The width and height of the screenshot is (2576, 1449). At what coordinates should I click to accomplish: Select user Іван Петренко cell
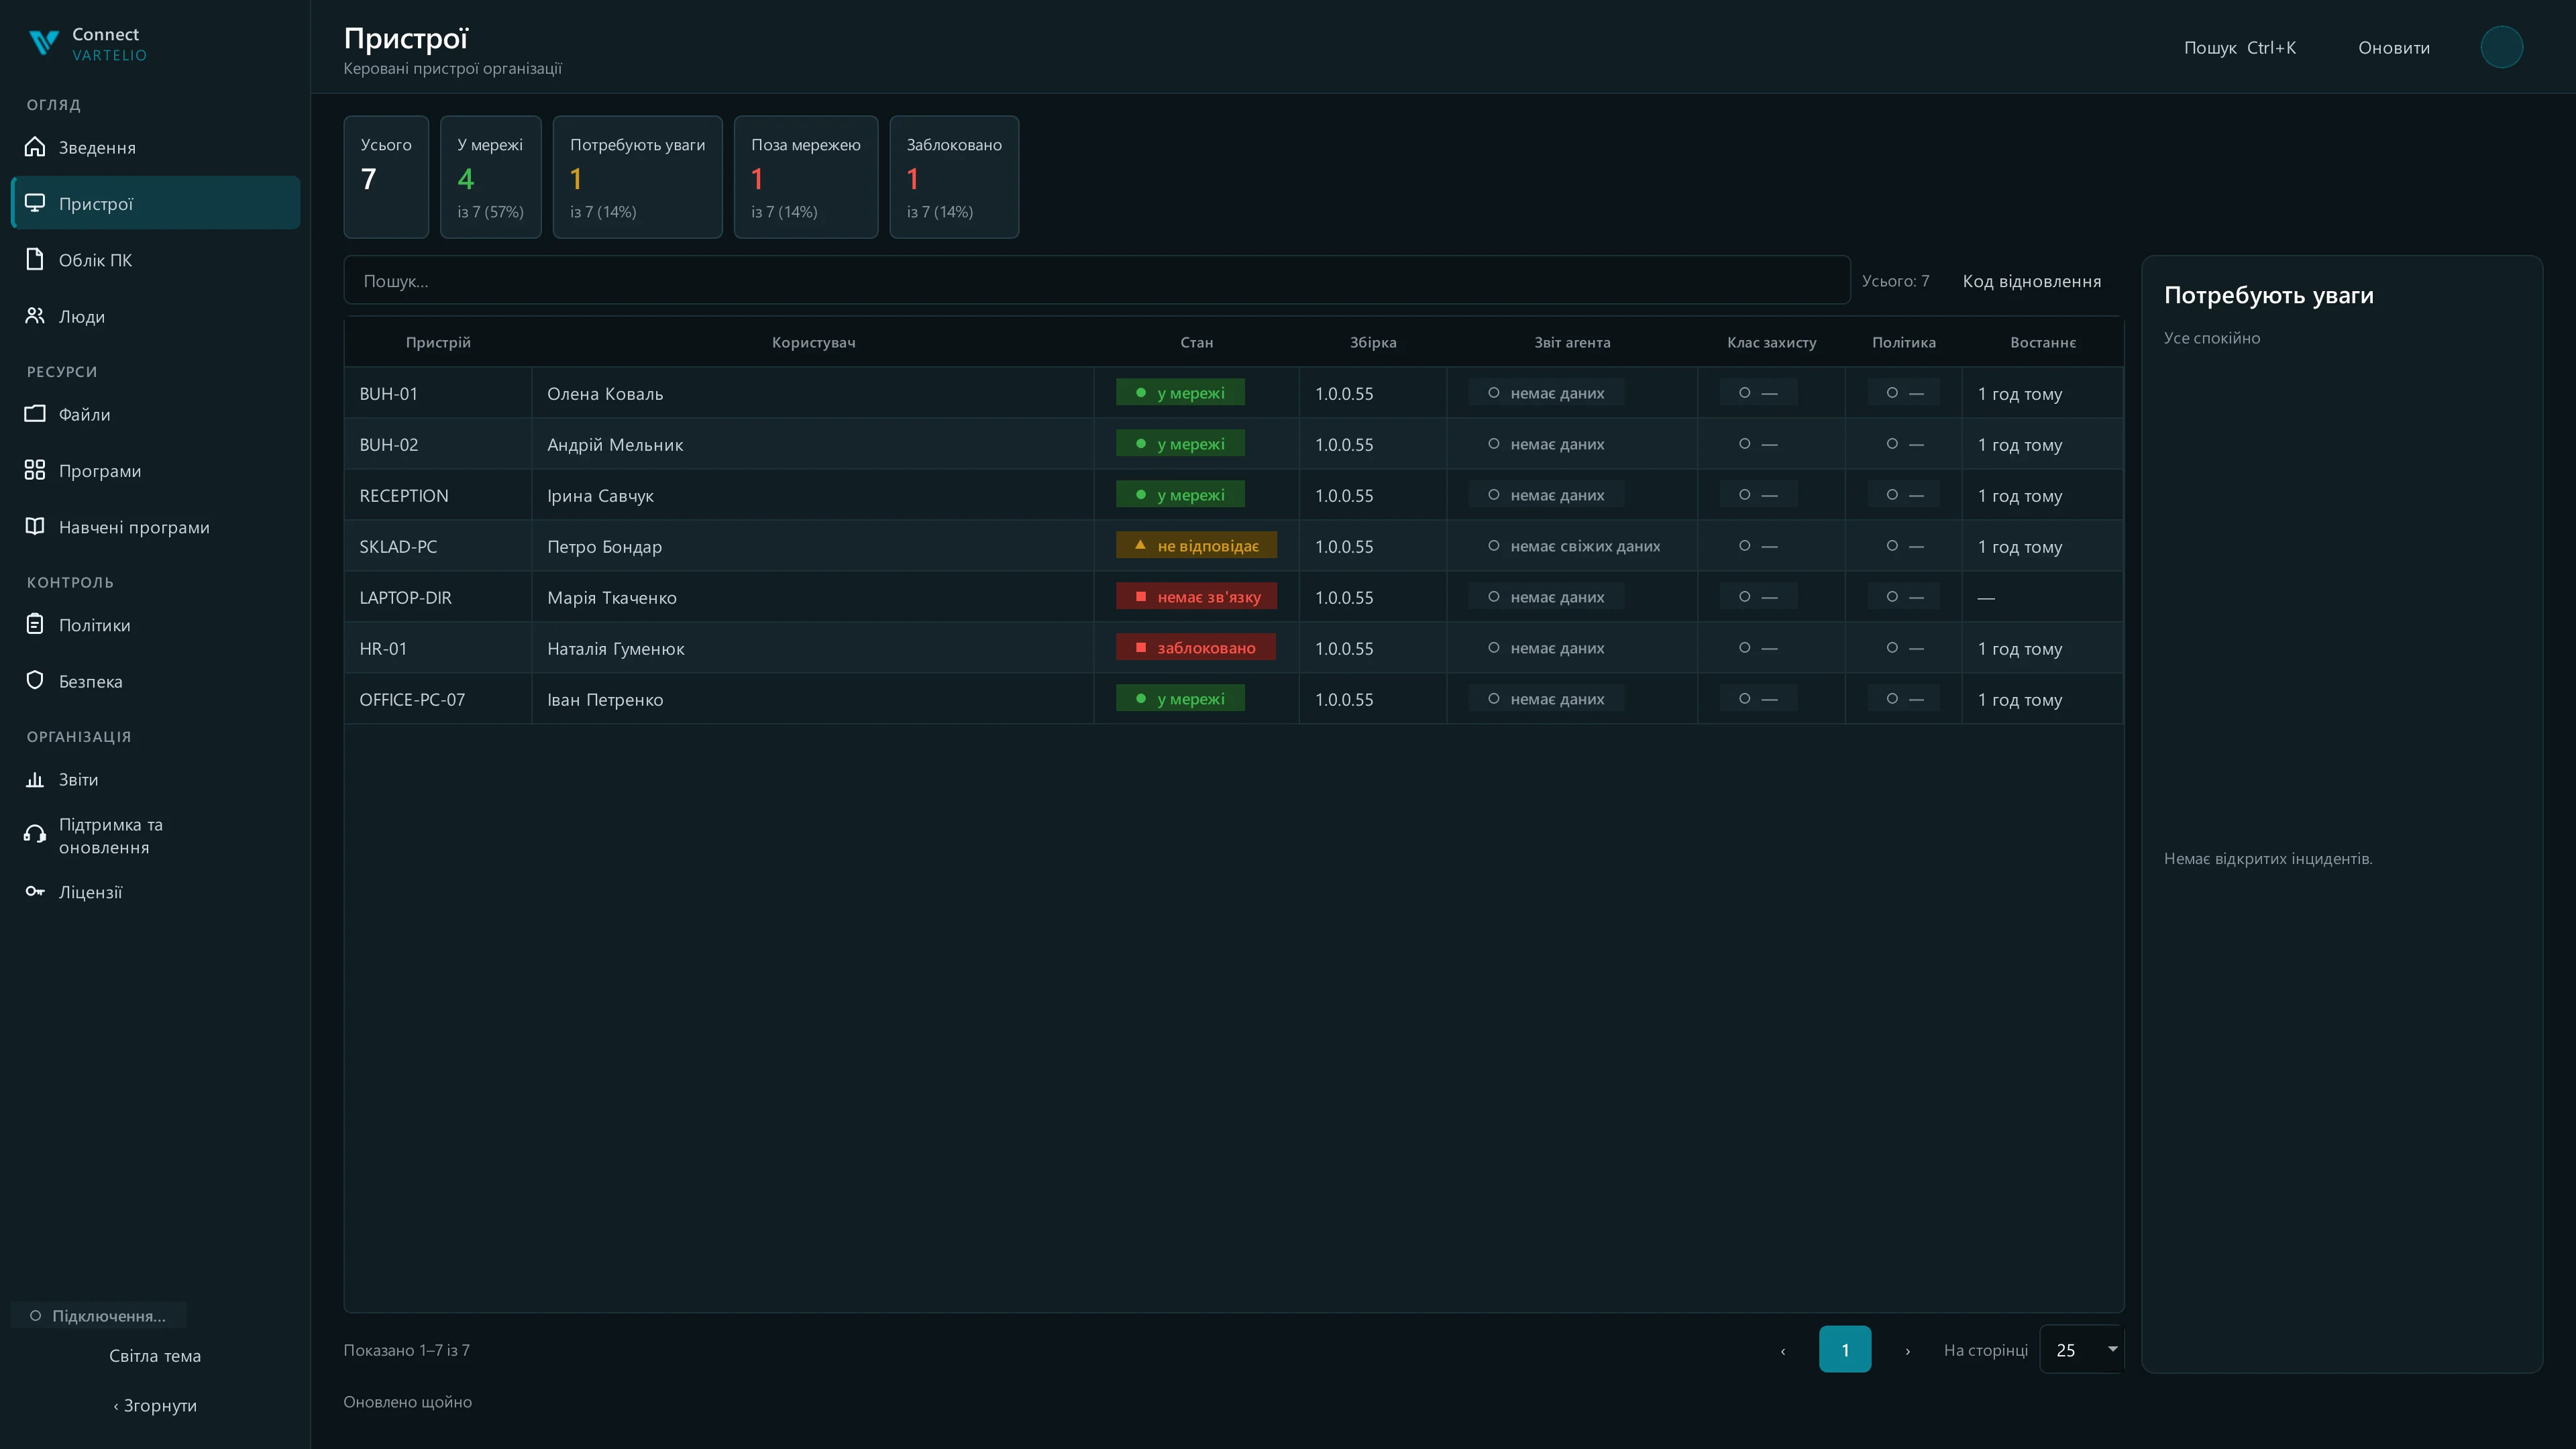pos(813,699)
